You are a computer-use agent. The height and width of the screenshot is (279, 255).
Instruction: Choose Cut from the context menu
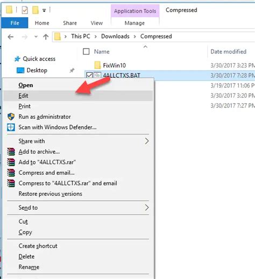pos(78,221)
